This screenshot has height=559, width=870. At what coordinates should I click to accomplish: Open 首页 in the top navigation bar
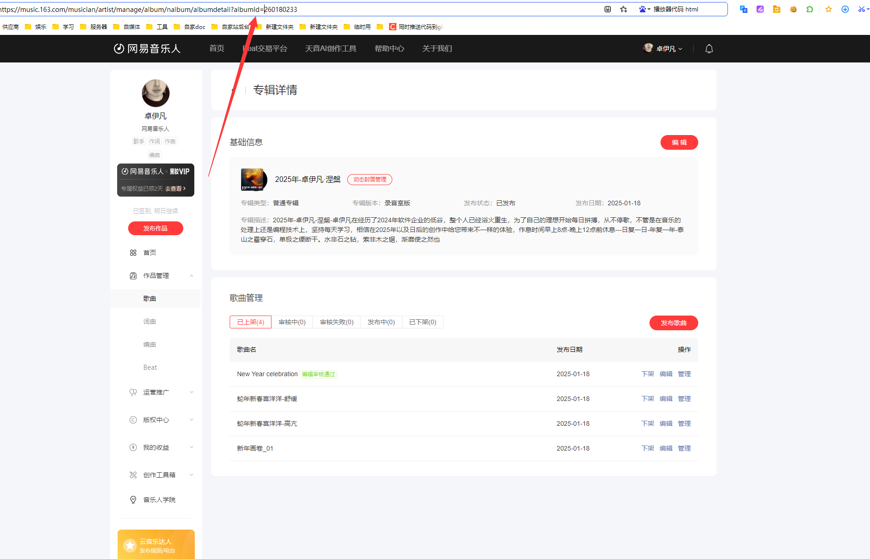(x=217, y=49)
